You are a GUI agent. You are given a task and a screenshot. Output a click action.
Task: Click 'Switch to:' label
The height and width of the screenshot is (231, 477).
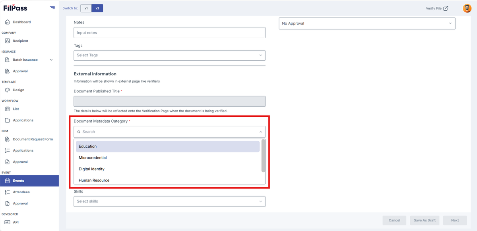point(70,8)
